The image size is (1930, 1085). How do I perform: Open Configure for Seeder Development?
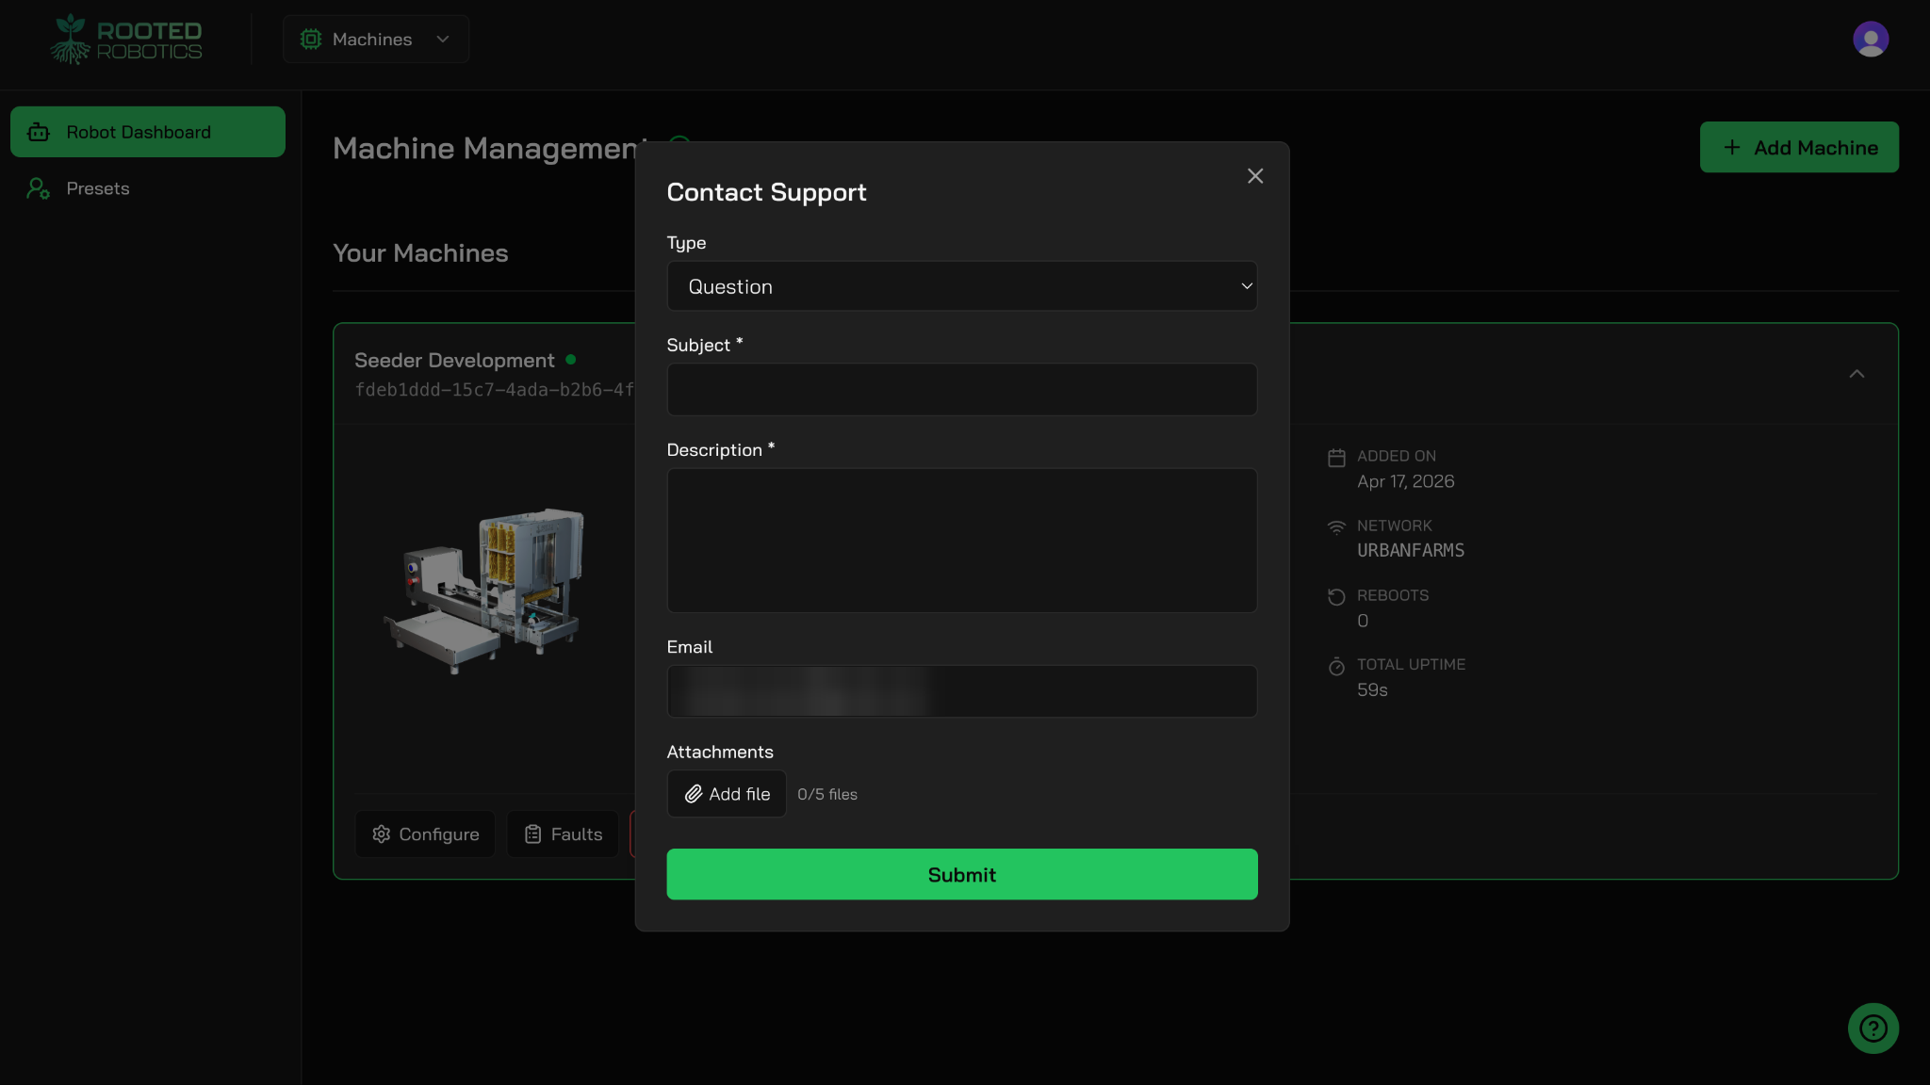pyautogui.click(x=425, y=834)
